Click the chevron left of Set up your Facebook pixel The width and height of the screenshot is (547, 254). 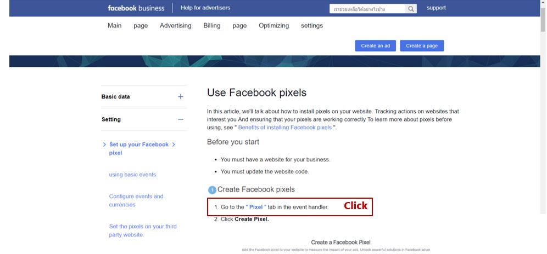click(x=104, y=145)
